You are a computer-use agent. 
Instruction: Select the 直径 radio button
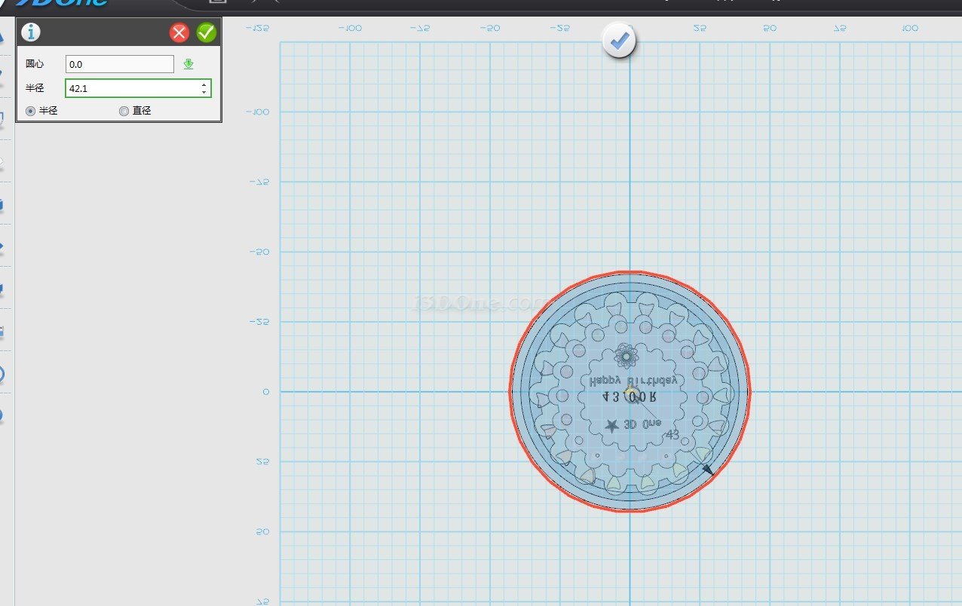(124, 111)
